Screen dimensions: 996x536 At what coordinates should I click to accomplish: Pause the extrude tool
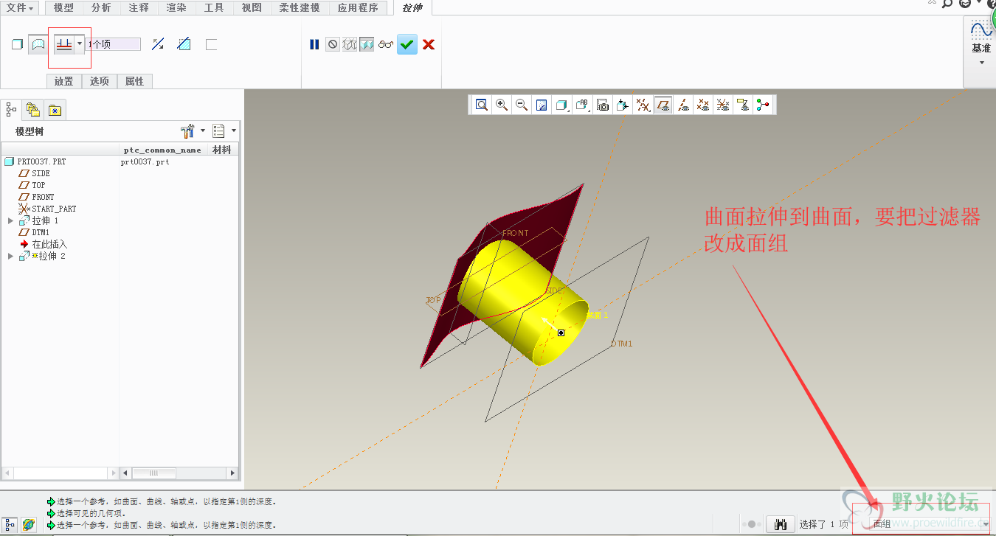click(x=314, y=44)
